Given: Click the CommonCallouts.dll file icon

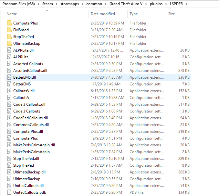Looking at the screenshot, I should point(9,125).
